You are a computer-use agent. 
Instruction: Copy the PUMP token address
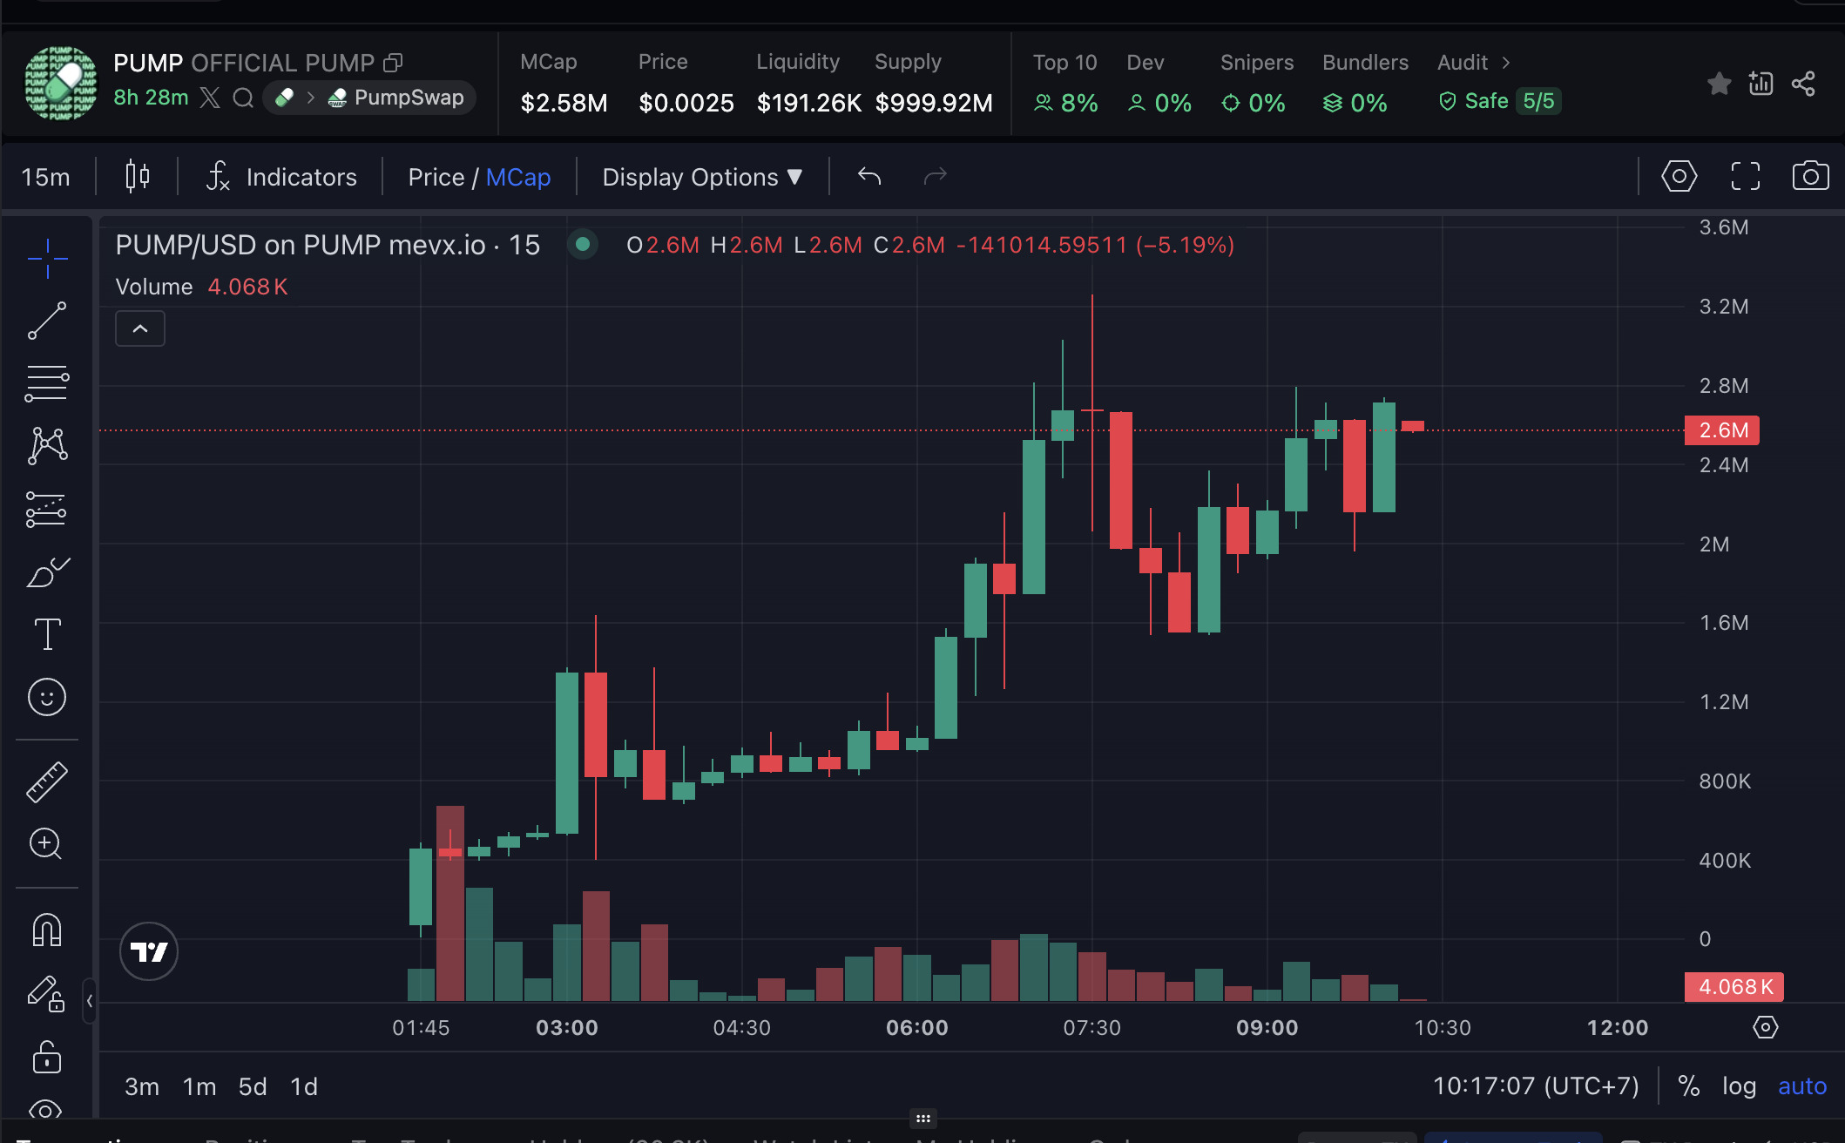393,63
